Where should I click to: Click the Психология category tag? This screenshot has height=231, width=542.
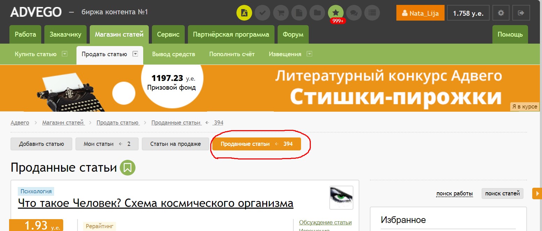point(36,191)
